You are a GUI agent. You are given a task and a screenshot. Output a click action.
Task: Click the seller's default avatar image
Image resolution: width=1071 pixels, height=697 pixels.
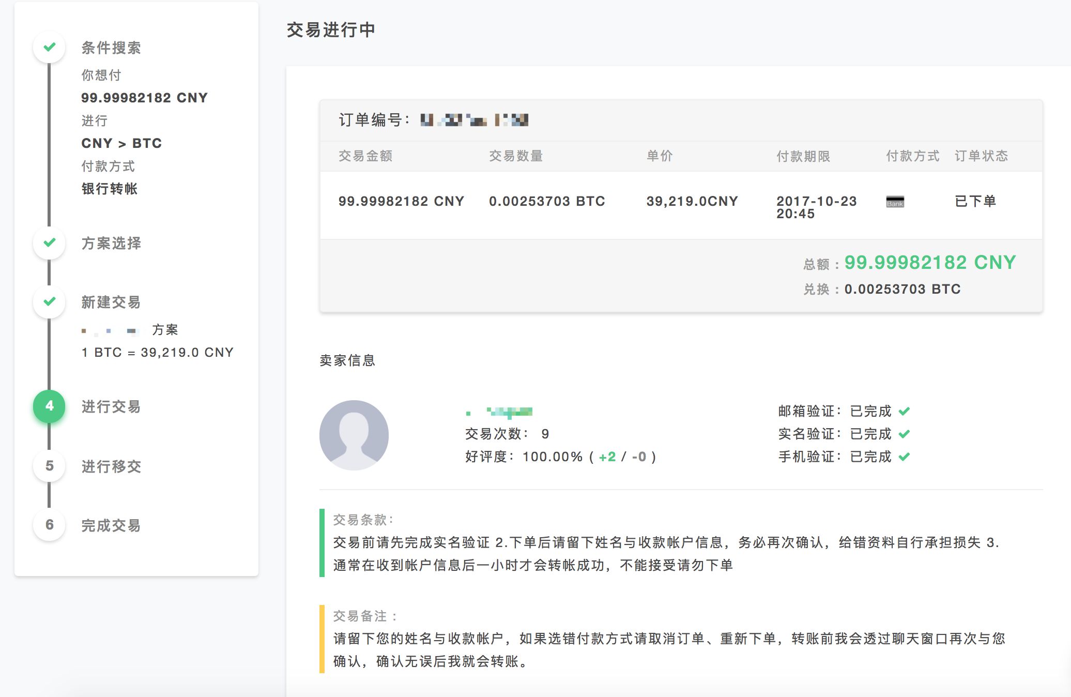tap(354, 435)
